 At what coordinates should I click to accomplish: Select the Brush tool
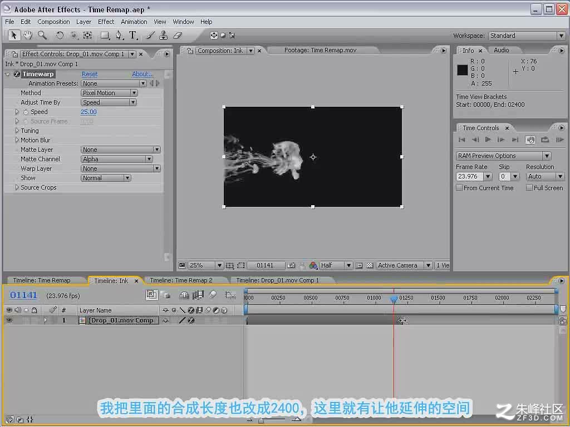pyautogui.click(x=150, y=35)
